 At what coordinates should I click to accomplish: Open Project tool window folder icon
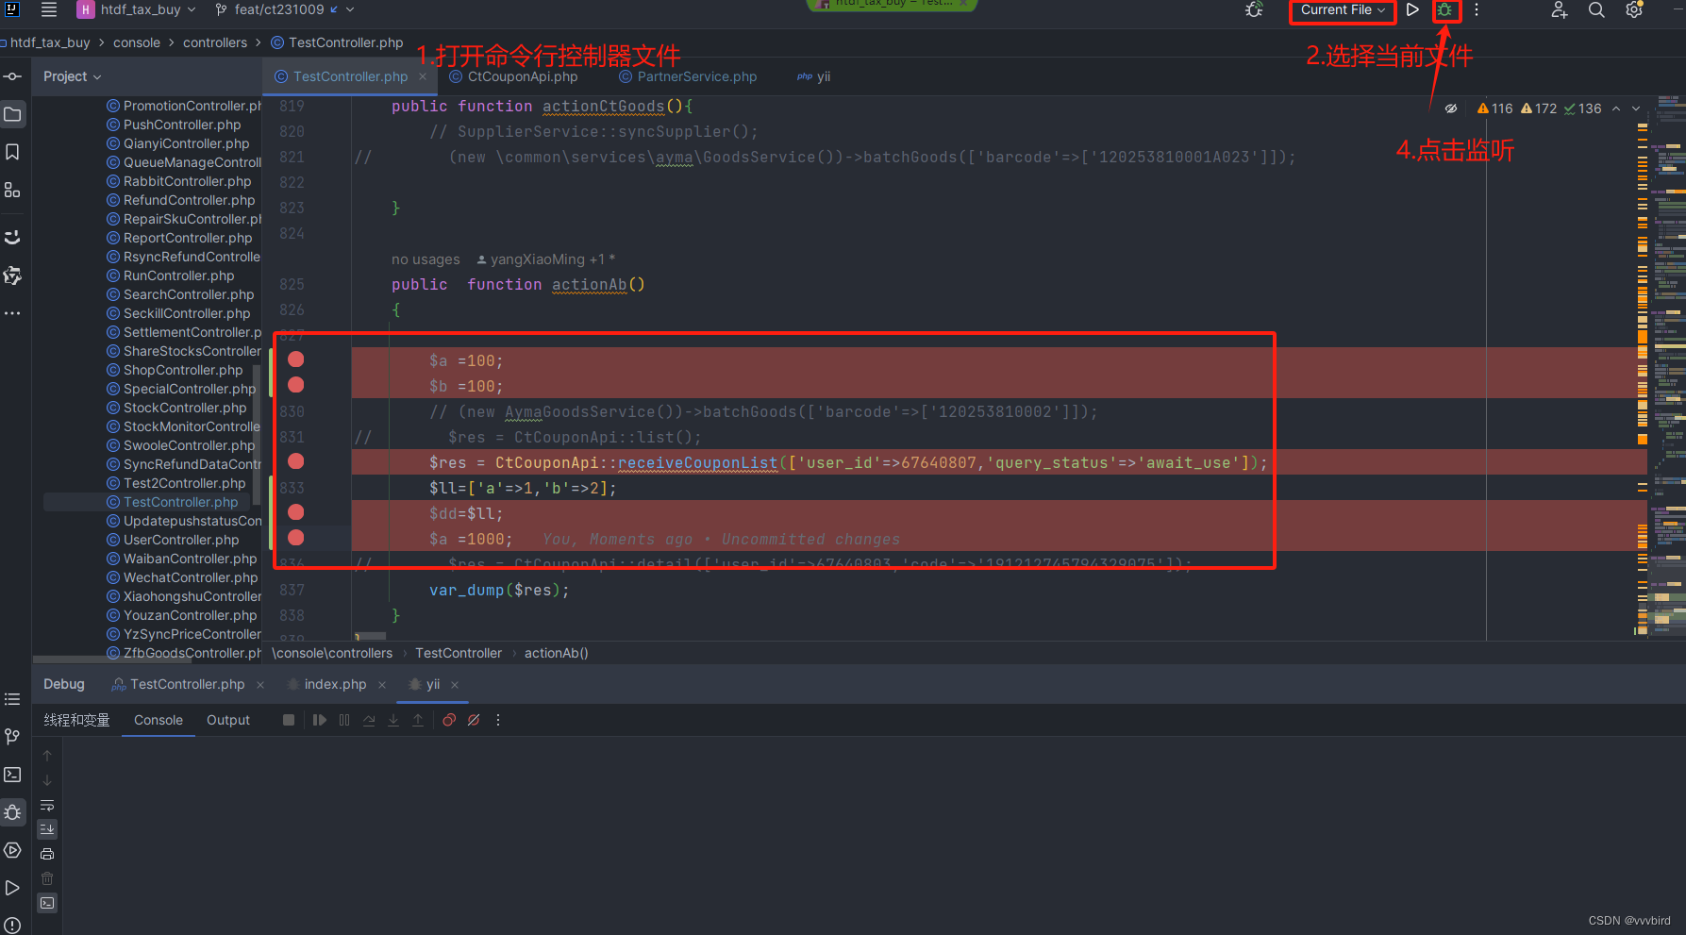click(13, 114)
